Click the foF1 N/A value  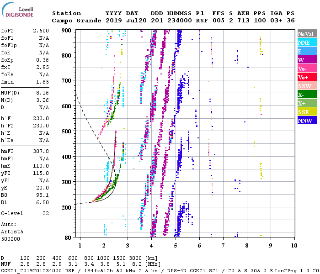pos(44,38)
